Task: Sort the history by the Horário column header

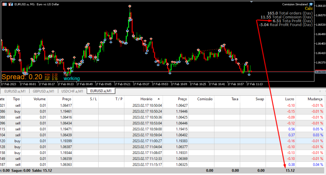Action: [146, 99]
